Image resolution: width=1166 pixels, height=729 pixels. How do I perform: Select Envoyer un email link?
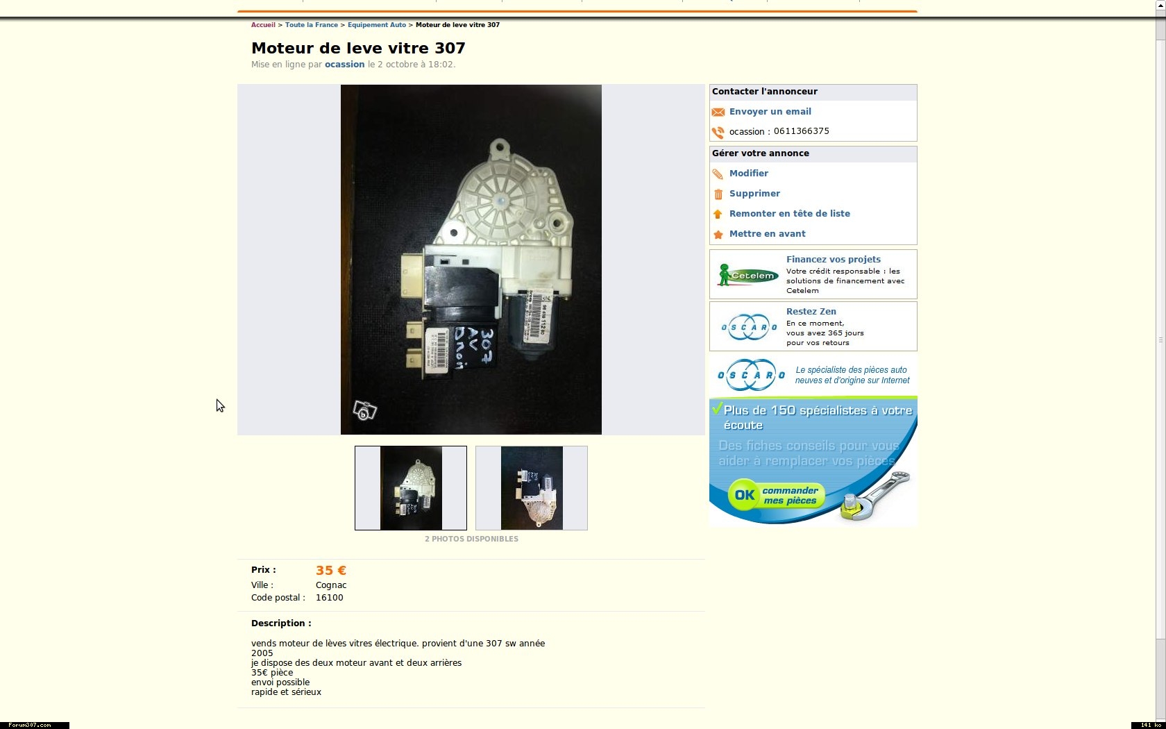[x=770, y=112]
